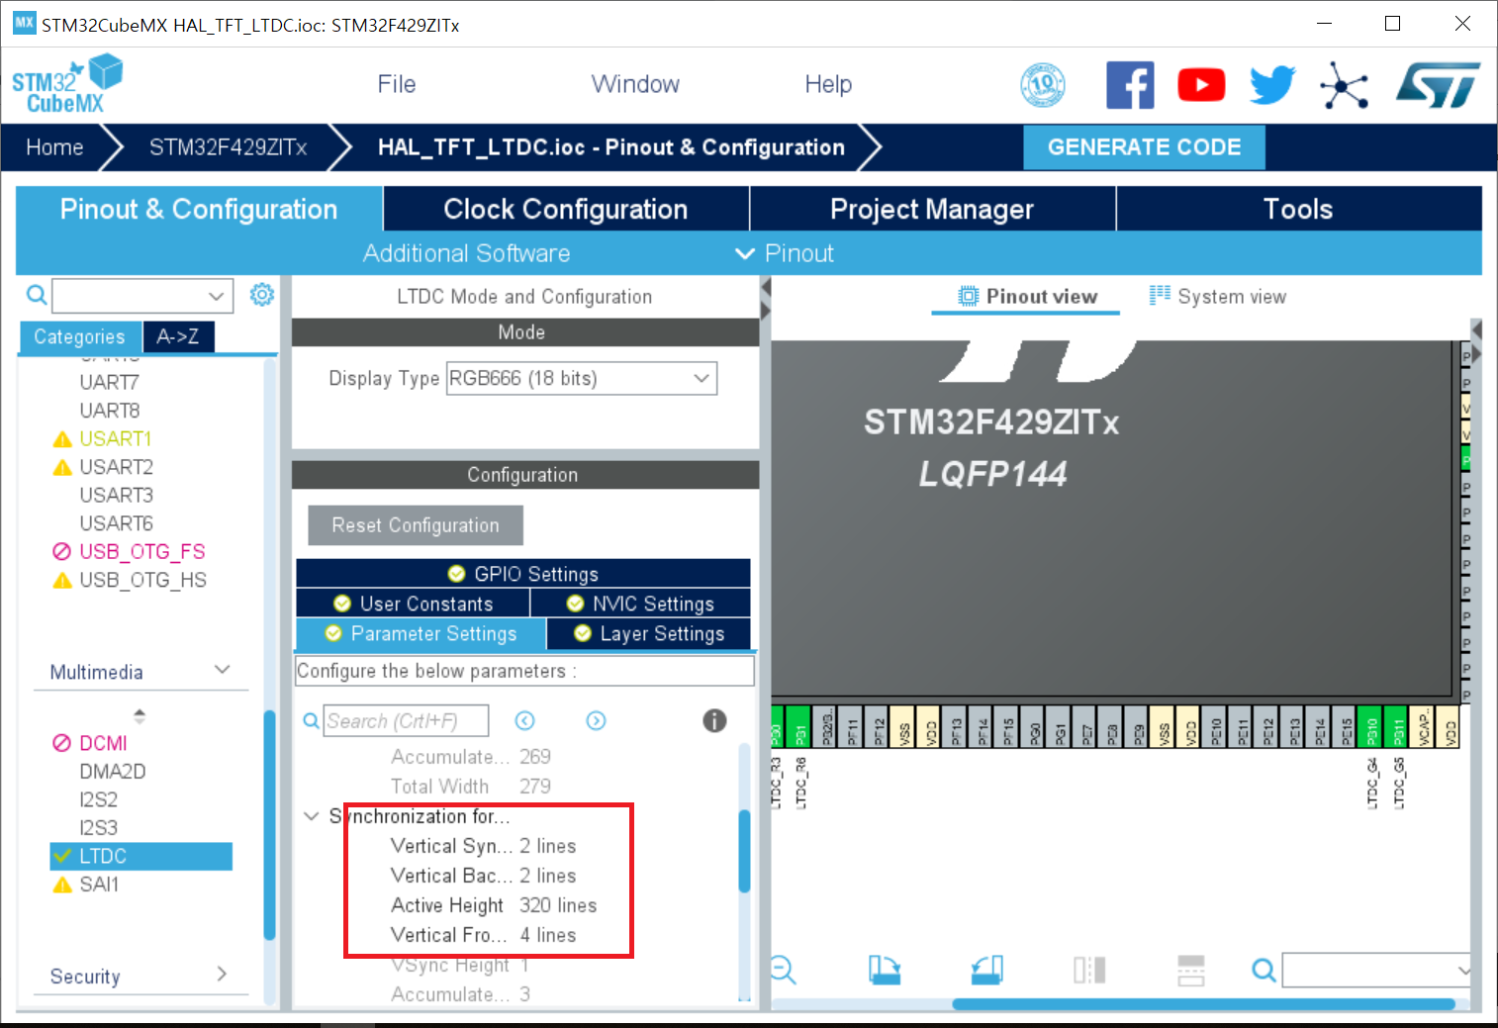Click the parameter info icon
The height and width of the screenshot is (1028, 1498).
[714, 720]
